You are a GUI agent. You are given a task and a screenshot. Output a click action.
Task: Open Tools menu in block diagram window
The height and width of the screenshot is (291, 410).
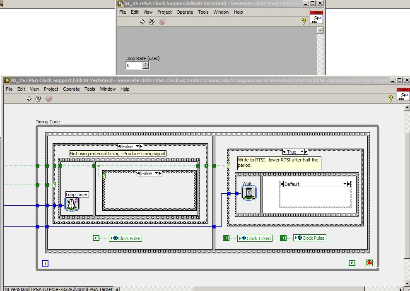90,89
